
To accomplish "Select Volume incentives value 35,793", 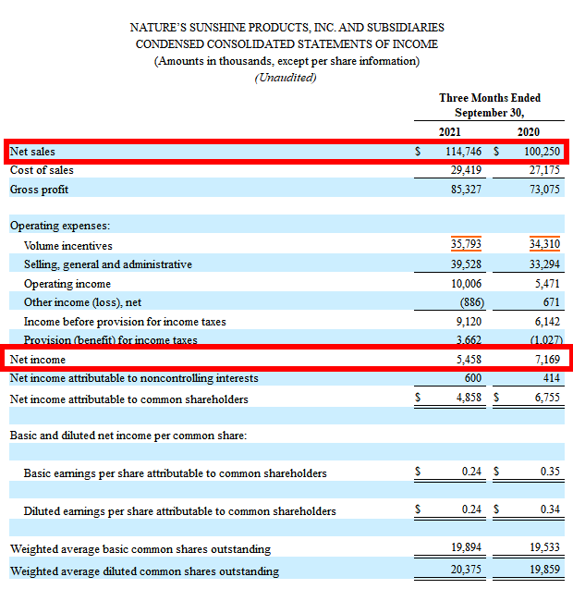I will click(466, 244).
